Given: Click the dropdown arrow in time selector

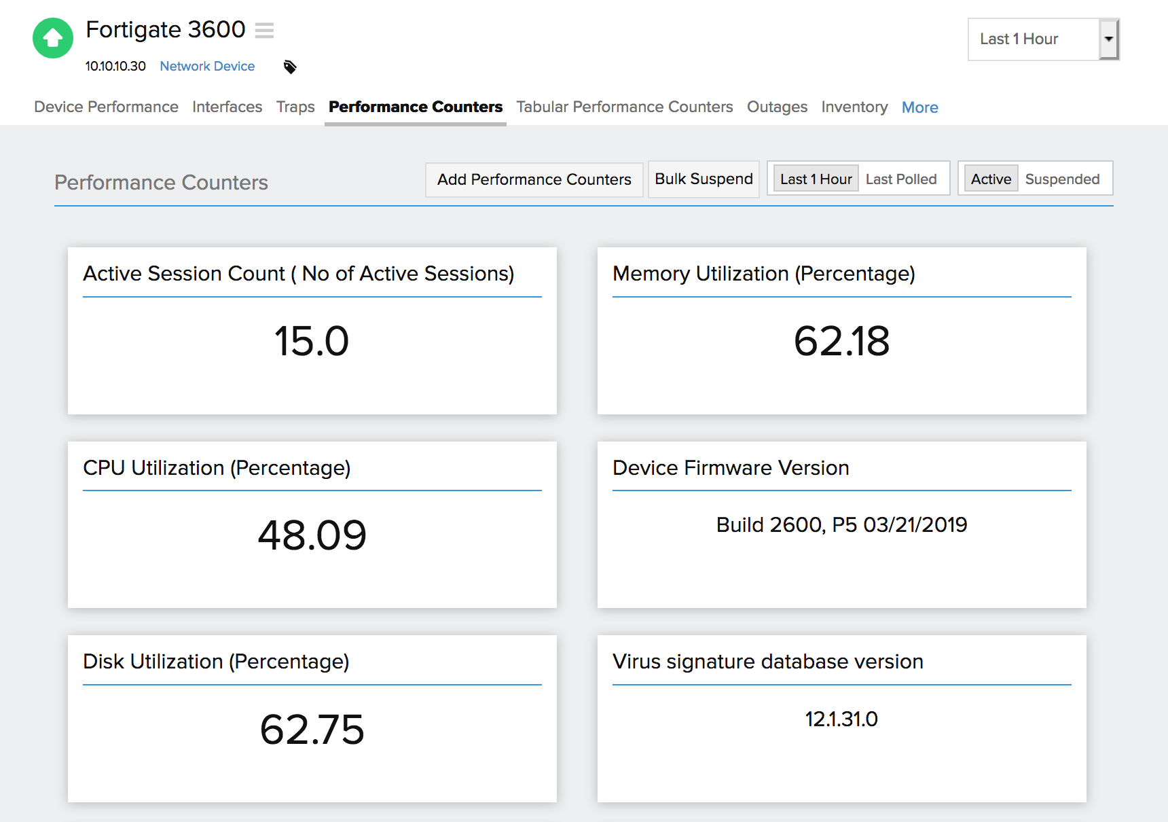Looking at the screenshot, I should [1108, 39].
